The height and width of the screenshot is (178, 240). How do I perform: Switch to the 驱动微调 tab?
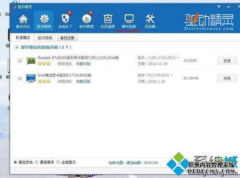pyautogui.click(x=45, y=38)
